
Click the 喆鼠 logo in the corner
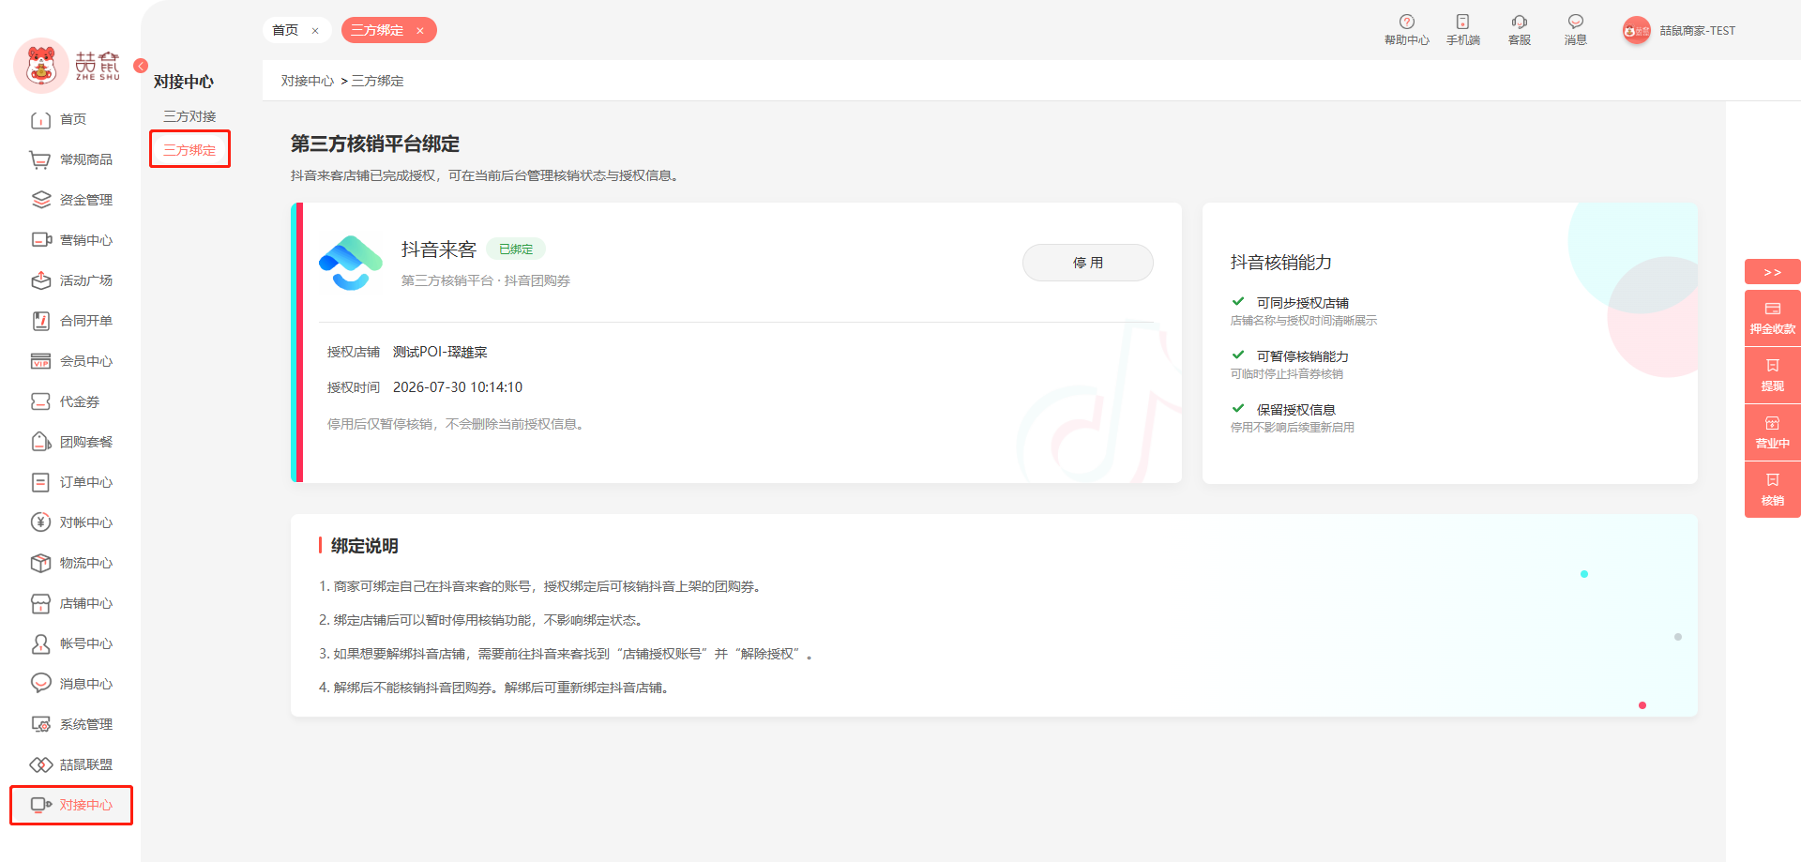click(x=68, y=65)
